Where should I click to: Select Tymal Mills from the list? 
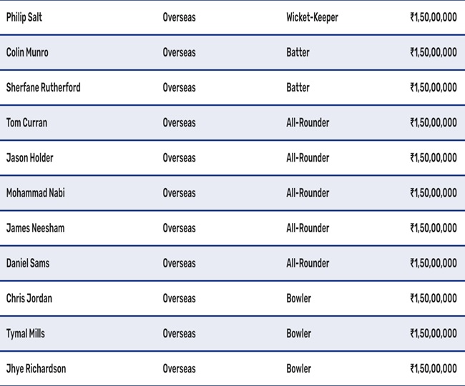coord(26,333)
